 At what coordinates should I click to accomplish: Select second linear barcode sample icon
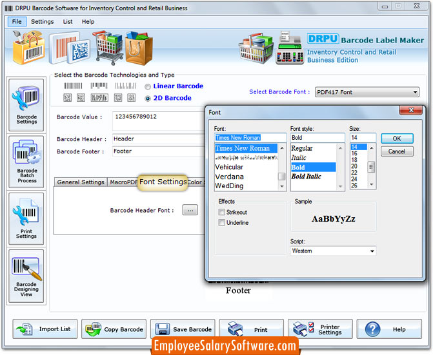pos(99,86)
